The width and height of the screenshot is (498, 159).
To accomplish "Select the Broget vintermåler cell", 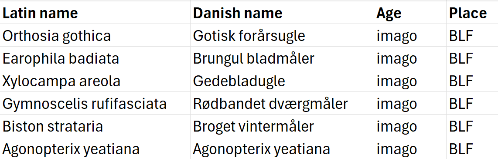I will pyautogui.click(x=282, y=126).
